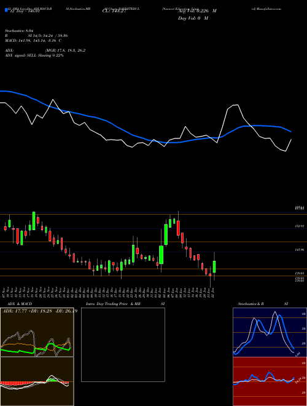Click the 152.91 price axis label
The image size is (307, 406).
[300, 226]
